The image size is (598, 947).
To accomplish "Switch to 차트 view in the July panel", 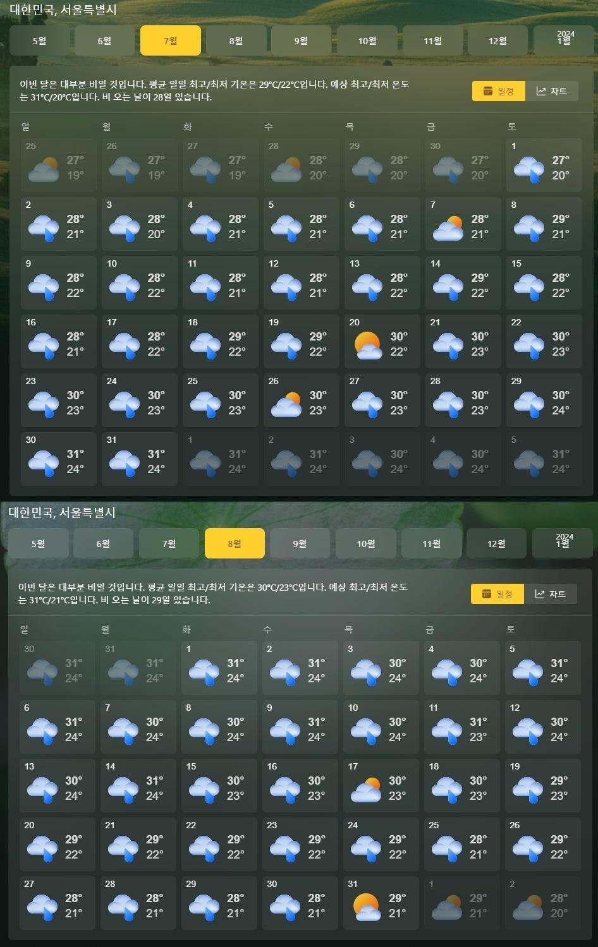I will pyautogui.click(x=552, y=92).
